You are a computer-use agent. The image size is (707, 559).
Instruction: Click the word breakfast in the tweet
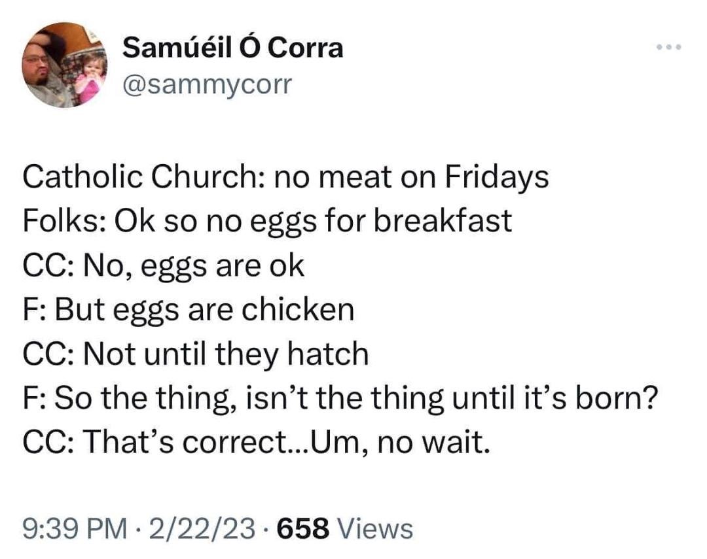(443, 221)
